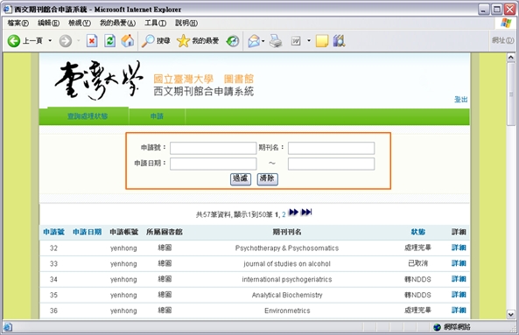Click the yellow note Discuss icon
Viewport: 519px width, 335px height.
coord(322,41)
